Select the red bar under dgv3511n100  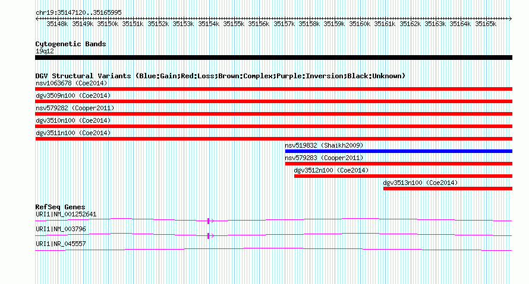[x=273, y=139]
